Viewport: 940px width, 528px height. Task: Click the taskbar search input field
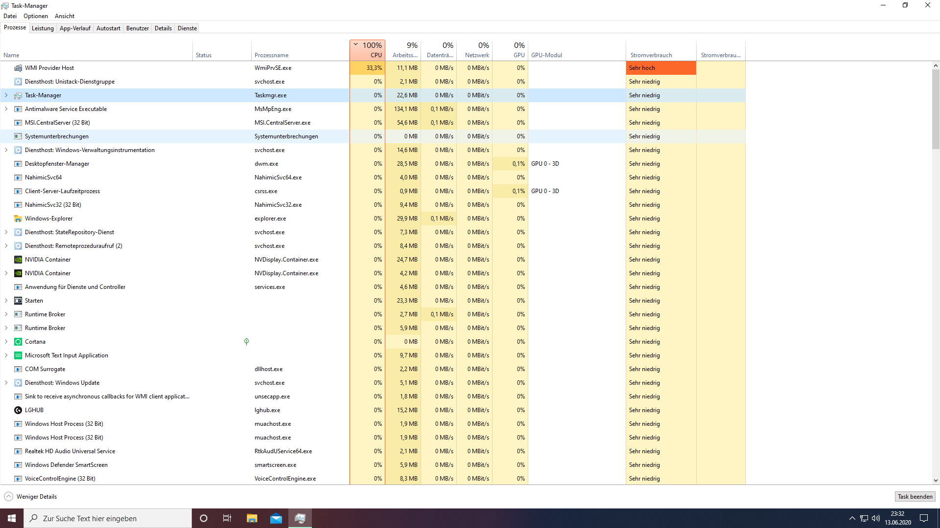coord(108,518)
